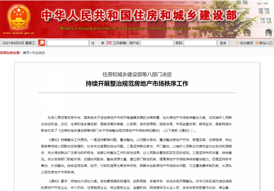Screen dimensions: 274x191
Task: Focus the 密码 password field
Action: 200,43
